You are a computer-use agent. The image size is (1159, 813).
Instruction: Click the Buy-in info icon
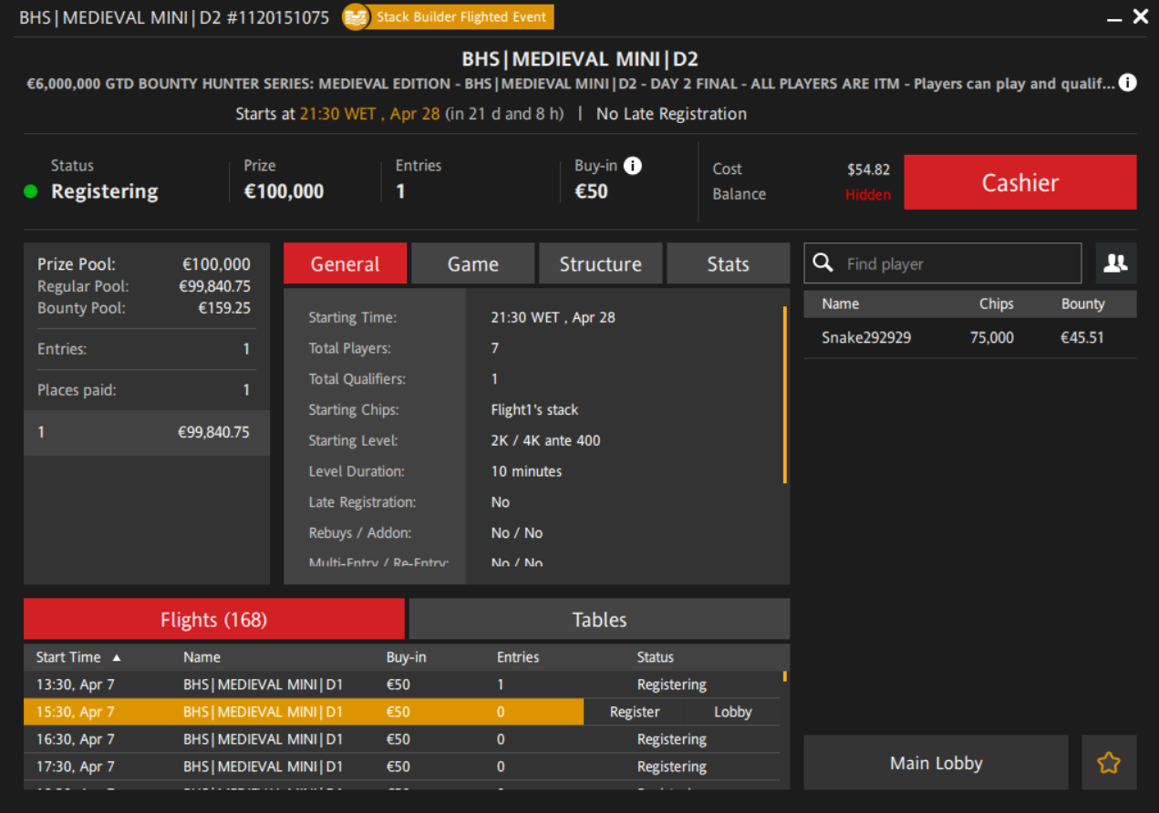(x=632, y=166)
